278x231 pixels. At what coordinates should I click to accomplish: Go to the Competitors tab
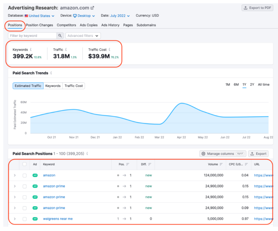66,25
